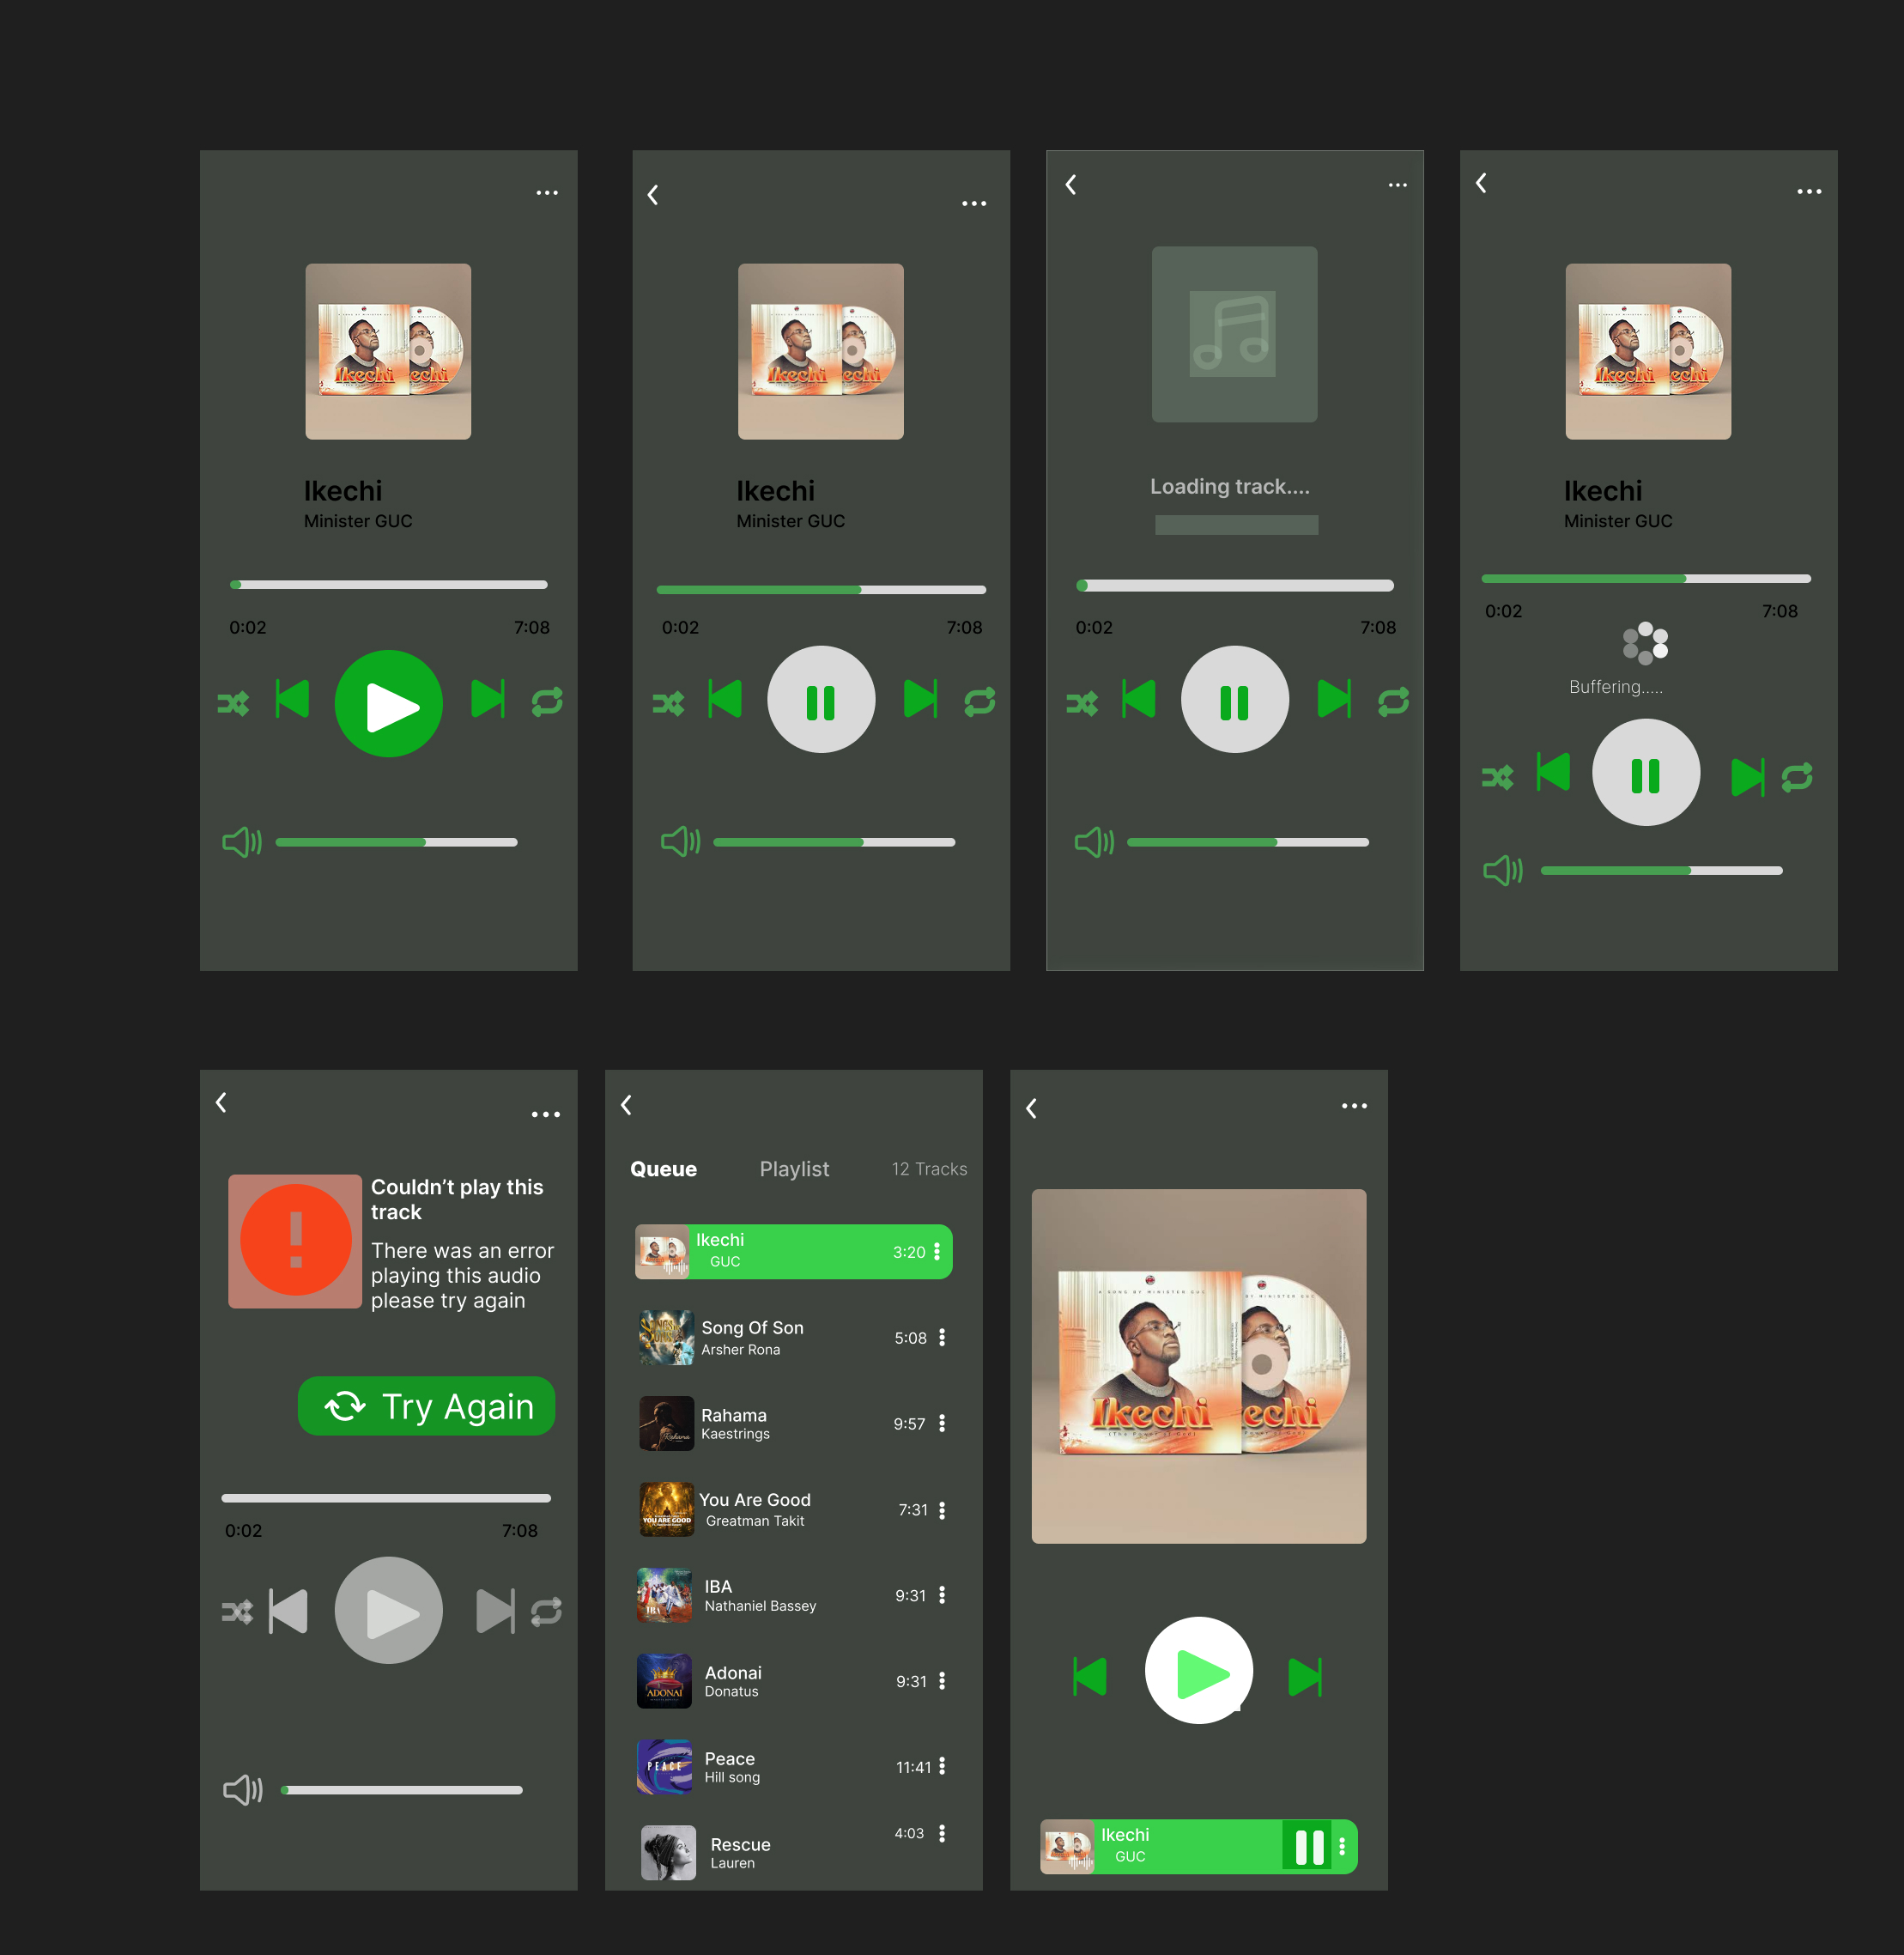Toggle shuffle on the Loading track screen
1904x1955 pixels.
point(1081,703)
